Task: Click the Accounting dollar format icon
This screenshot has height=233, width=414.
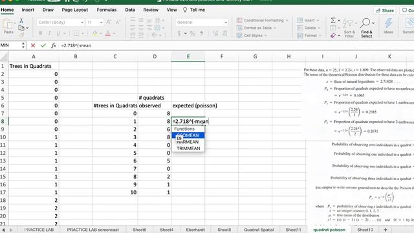Action: [x=179, y=34]
